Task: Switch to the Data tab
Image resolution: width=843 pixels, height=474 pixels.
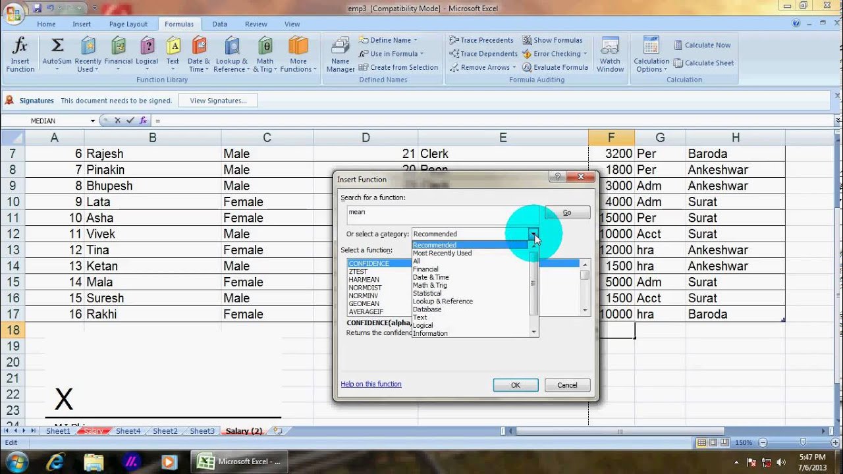Action: [x=219, y=24]
